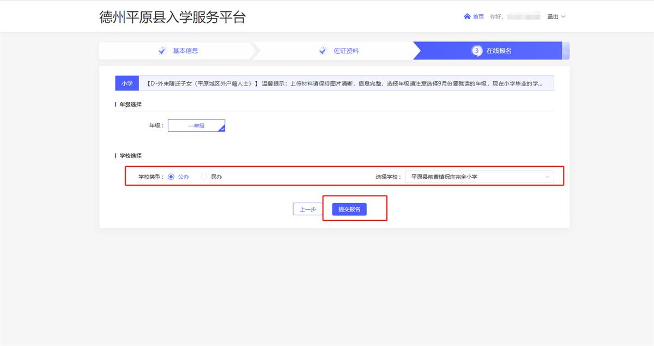Click the chevron arrow in school selector
The image size is (654, 346).
[x=547, y=177]
